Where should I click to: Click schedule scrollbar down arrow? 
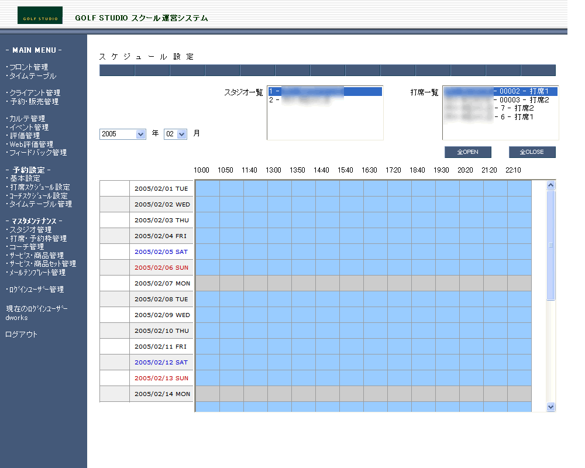(550, 407)
